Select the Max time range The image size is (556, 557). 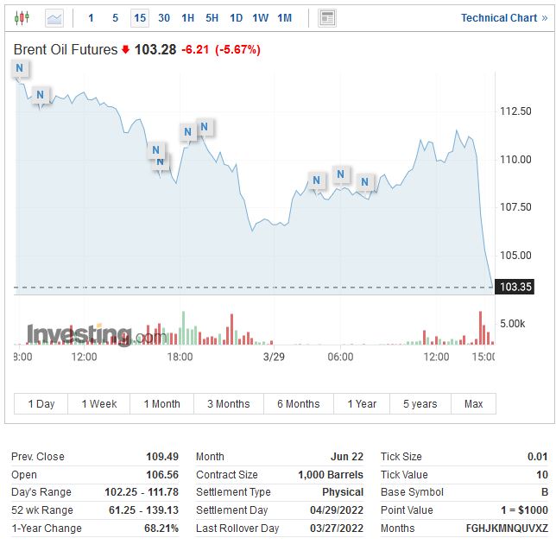473,403
